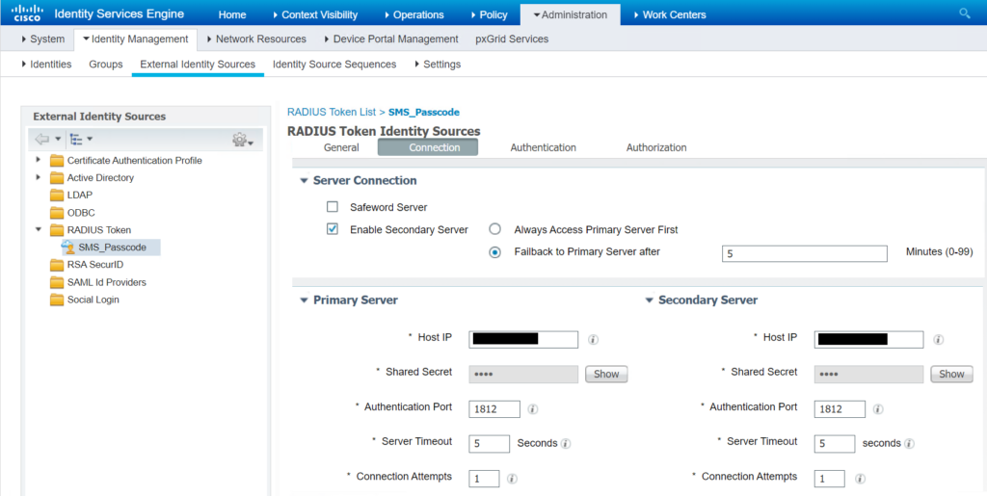Open the RADIUS Token List breadcrumb link
The width and height of the screenshot is (987, 496).
pos(332,112)
